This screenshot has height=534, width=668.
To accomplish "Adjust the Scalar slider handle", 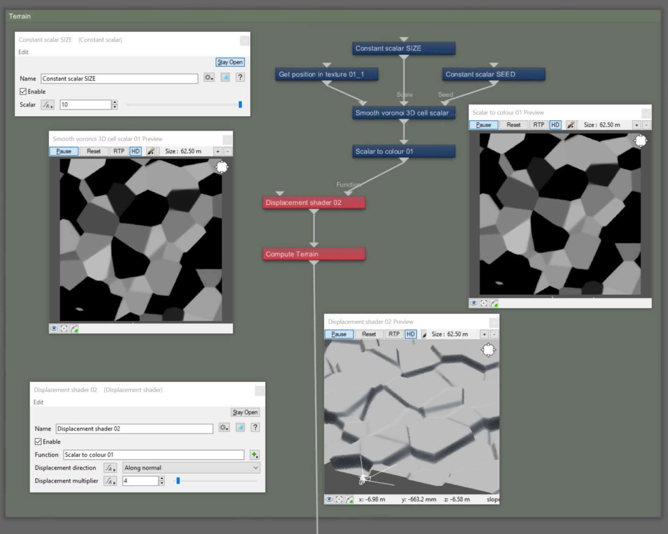I will pos(240,105).
